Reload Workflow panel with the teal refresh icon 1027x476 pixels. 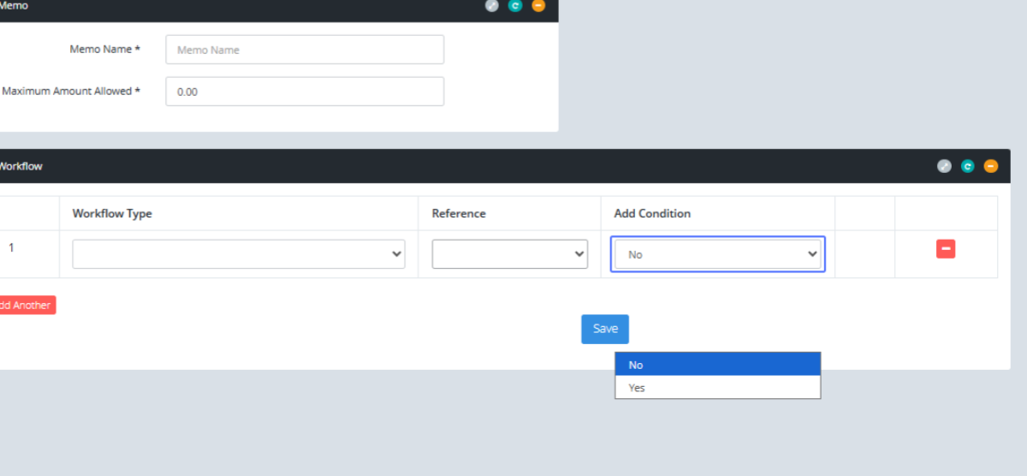[967, 166]
